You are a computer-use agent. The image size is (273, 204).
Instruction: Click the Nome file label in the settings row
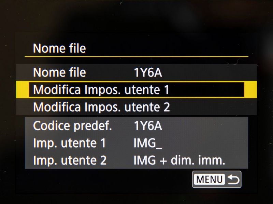click(59, 72)
